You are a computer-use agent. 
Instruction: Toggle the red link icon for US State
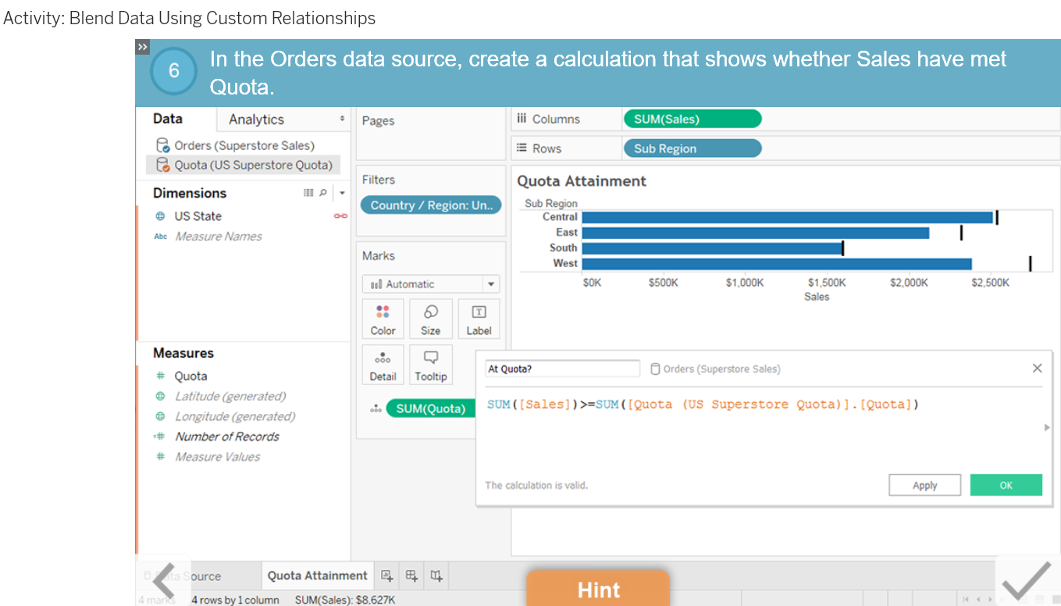pyautogui.click(x=340, y=216)
